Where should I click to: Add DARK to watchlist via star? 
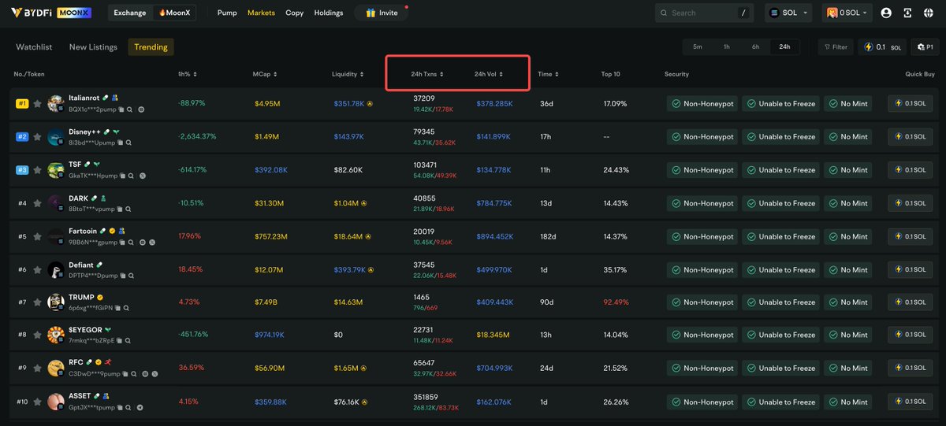point(37,203)
